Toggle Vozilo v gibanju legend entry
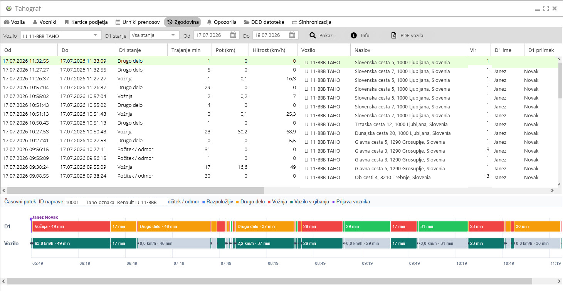 (310, 201)
